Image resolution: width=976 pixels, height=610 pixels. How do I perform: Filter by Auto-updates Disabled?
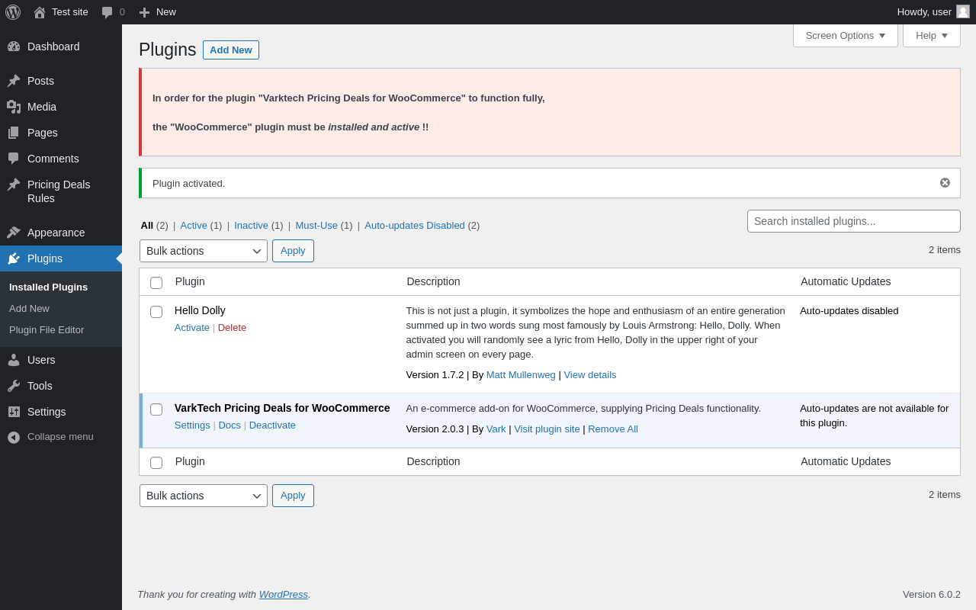click(415, 226)
